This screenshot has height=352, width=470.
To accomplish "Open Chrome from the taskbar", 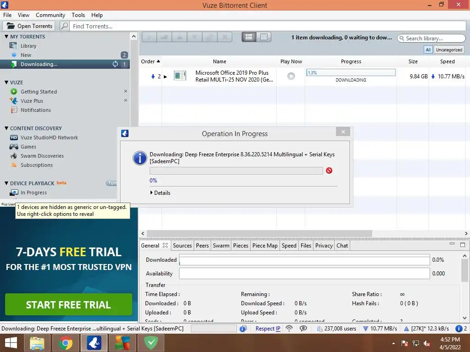I will point(65,342).
